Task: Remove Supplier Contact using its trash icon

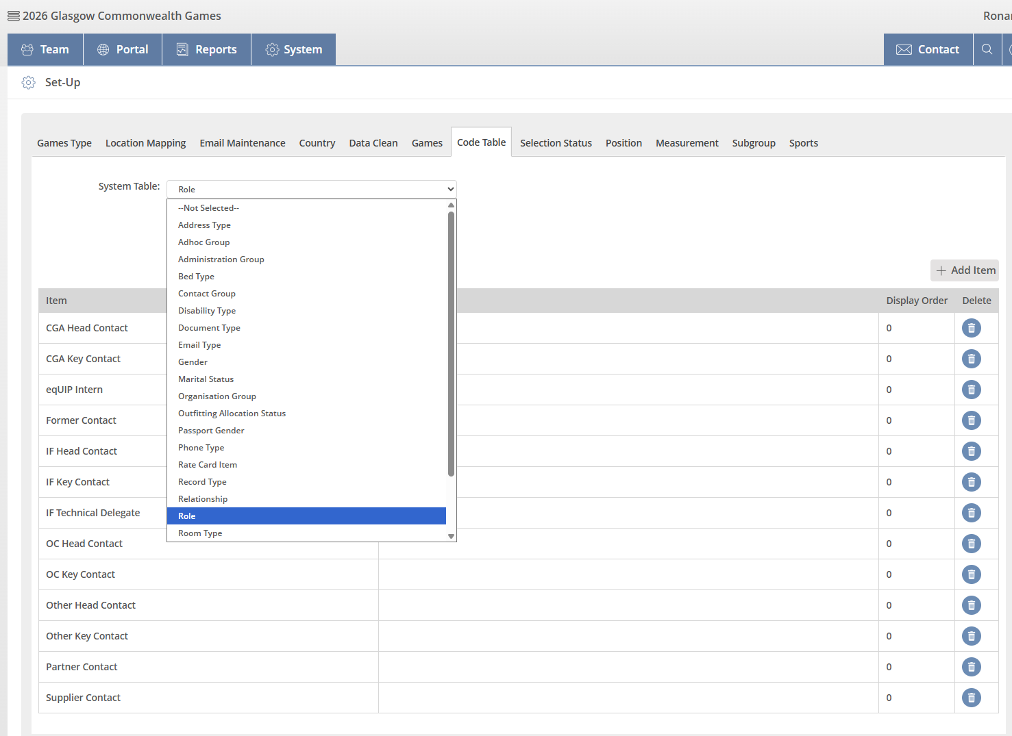Action: (971, 698)
